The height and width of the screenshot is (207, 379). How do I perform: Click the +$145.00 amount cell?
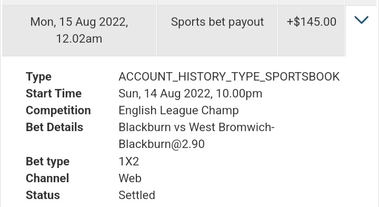311,31
